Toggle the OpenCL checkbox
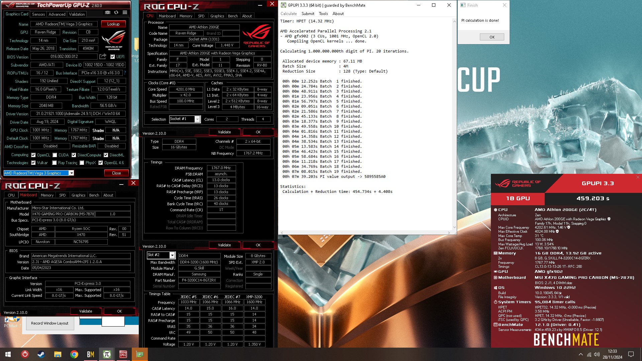The width and height of the screenshot is (642, 361). pyautogui.click(x=33, y=155)
